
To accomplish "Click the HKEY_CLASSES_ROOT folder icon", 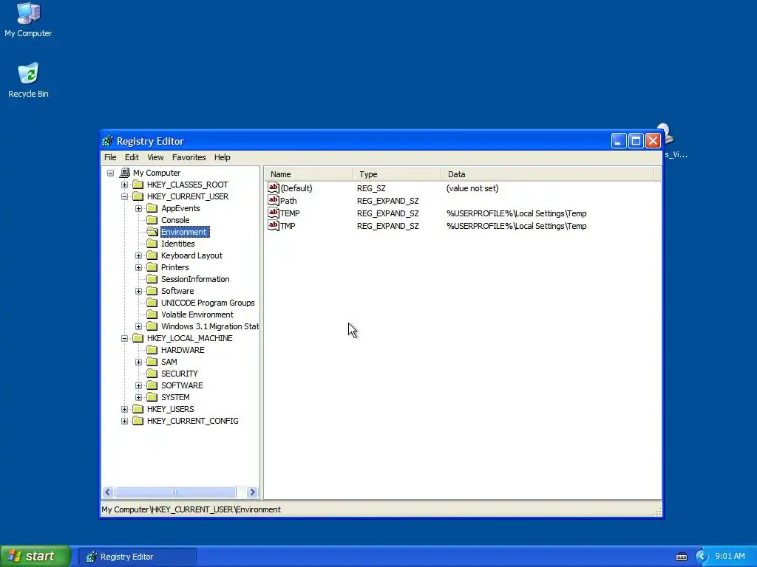I will click(138, 184).
